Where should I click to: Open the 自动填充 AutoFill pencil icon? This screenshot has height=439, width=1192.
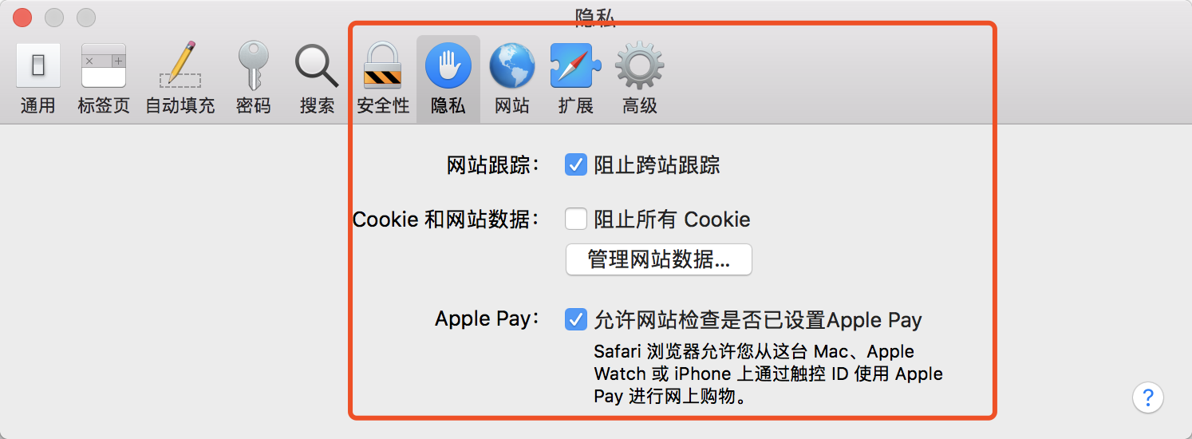180,65
